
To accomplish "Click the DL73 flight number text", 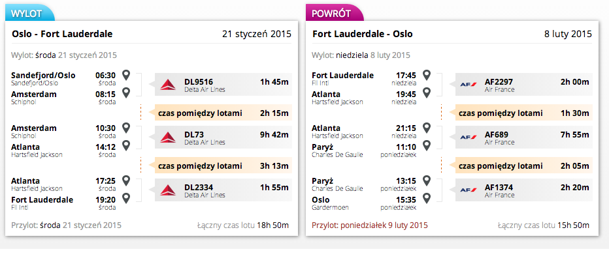I will pyautogui.click(x=194, y=134).
